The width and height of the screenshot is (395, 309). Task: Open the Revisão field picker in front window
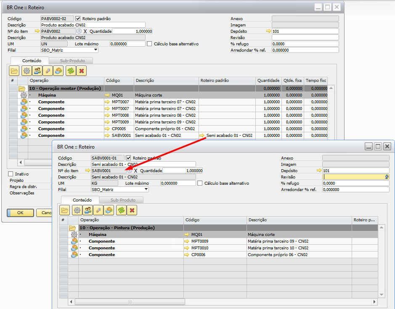[x=387, y=177]
